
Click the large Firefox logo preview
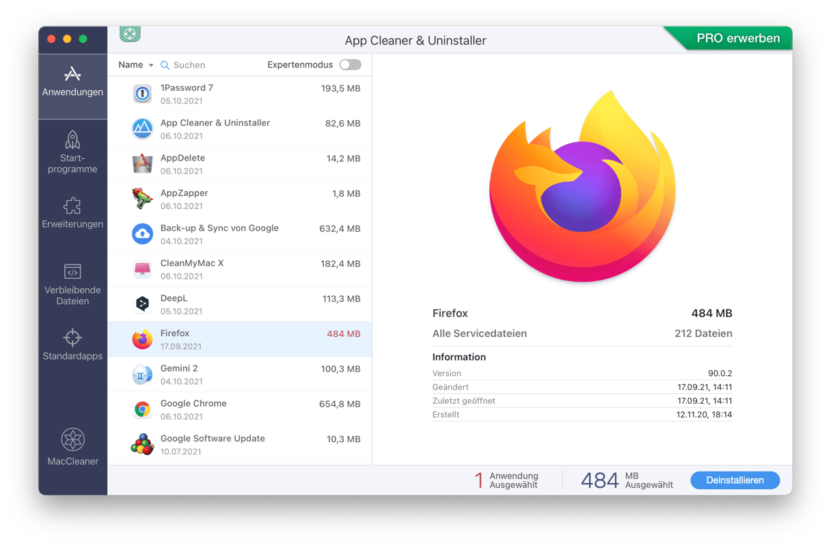coord(582,186)
